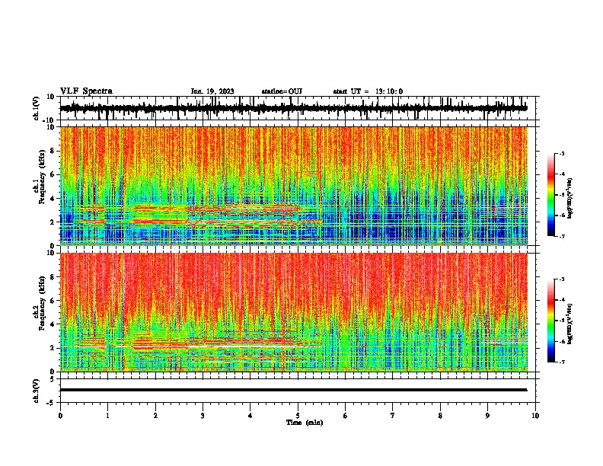Image resolution: width=603 pixels, height=466 pixels.
Task: Click time-axis tick label "7"
Action: (x=393, y=416)
